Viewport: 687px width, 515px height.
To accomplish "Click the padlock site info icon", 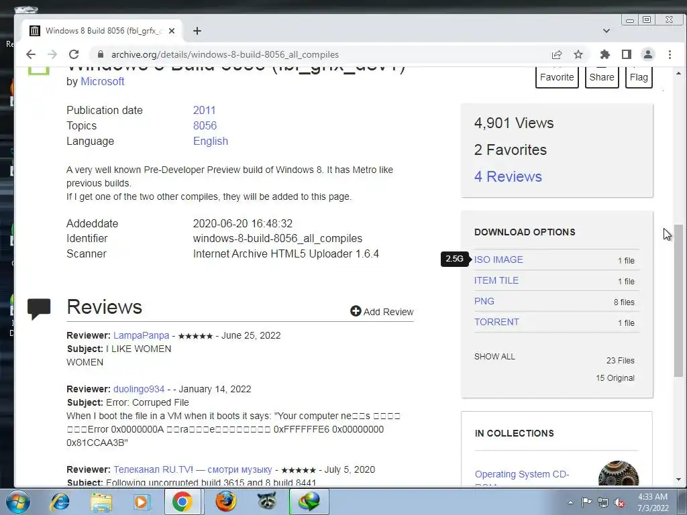I will click(x=101, y=54).
